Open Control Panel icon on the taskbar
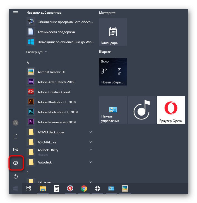This screenshot has height=203, width=197. click(111, 189)
